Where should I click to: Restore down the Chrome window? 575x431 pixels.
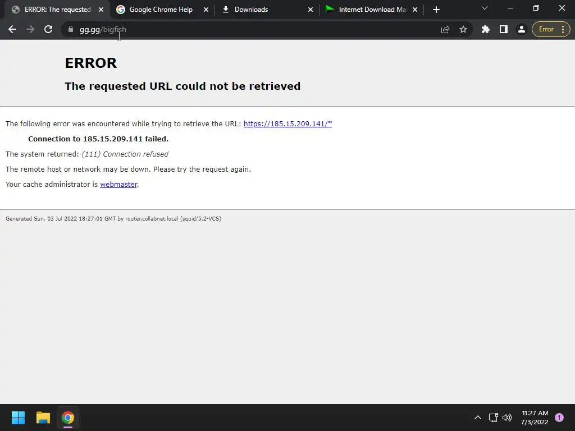[x=536, y=8]
